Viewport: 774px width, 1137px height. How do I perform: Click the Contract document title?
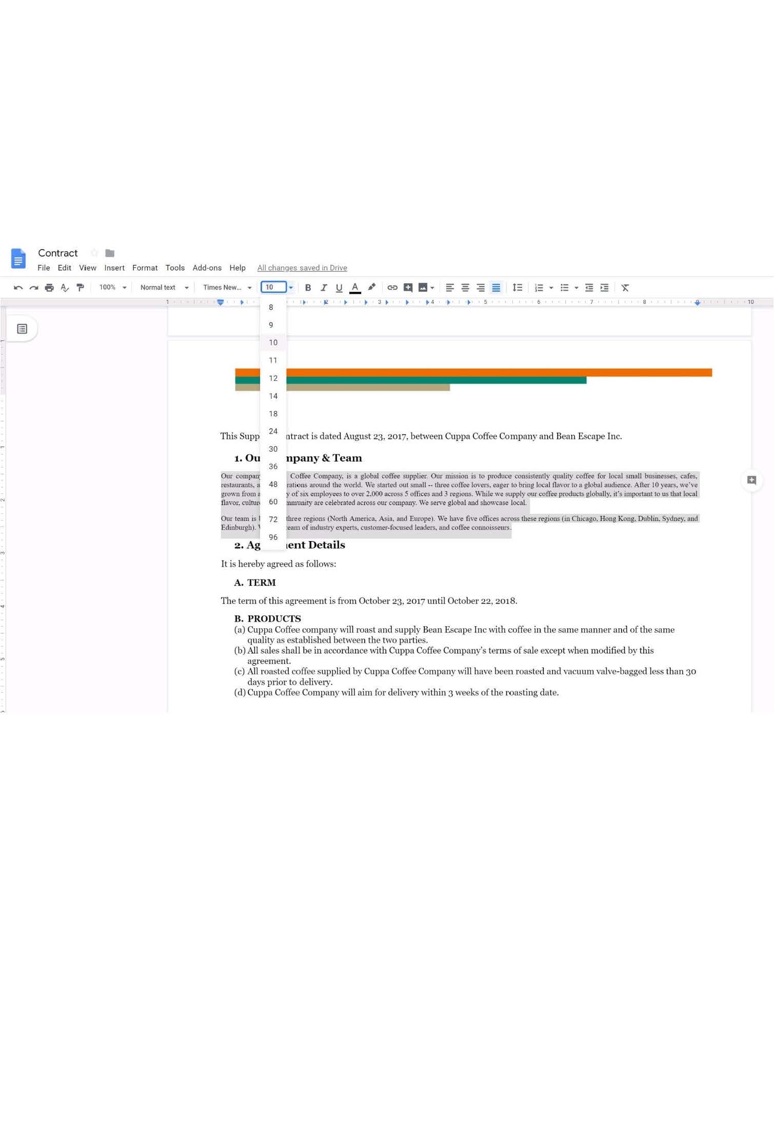point(58,253)
